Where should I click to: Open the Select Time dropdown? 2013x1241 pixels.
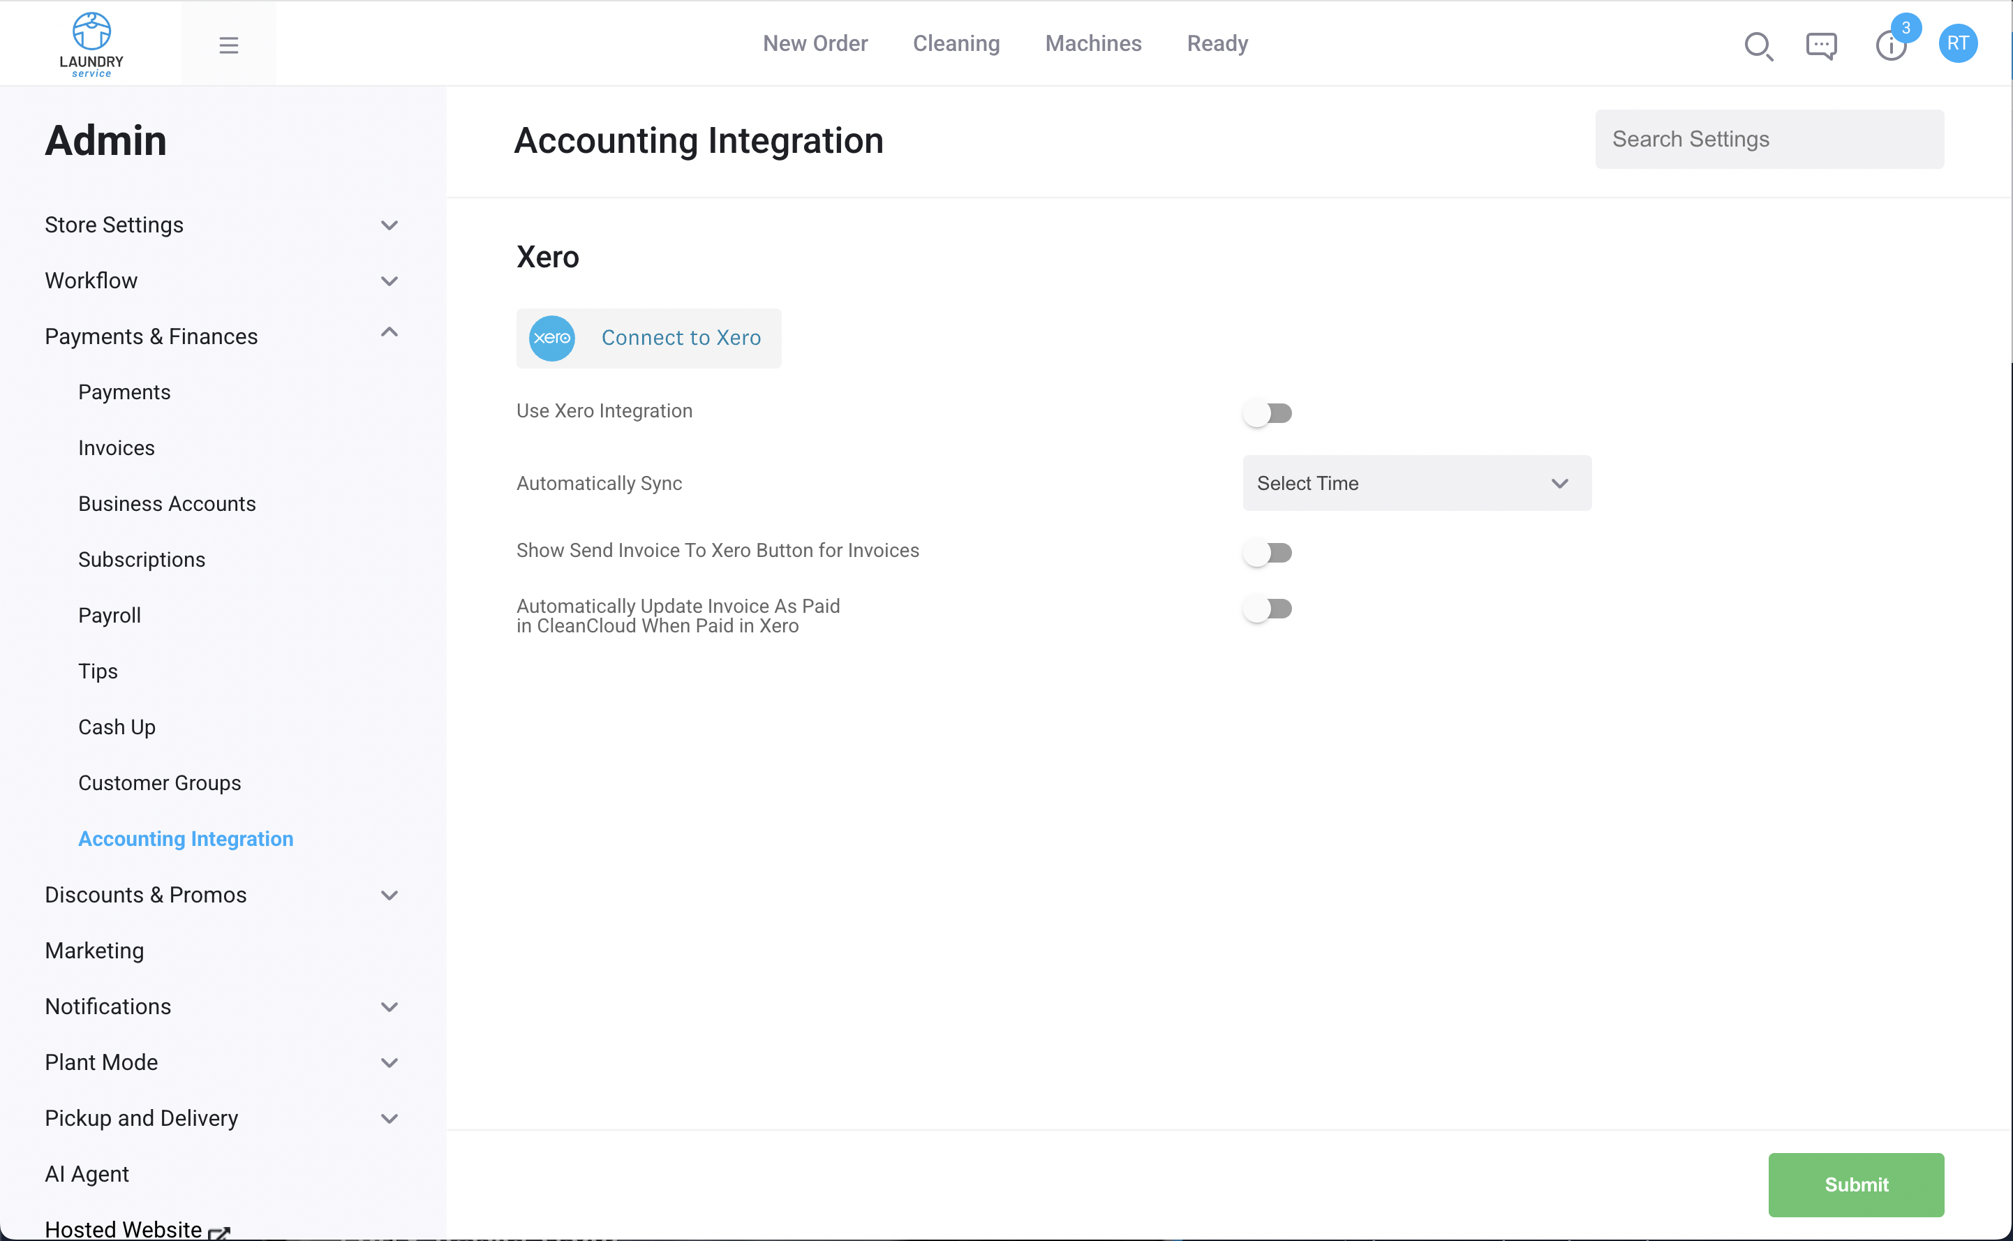[x=1416, y=482]
